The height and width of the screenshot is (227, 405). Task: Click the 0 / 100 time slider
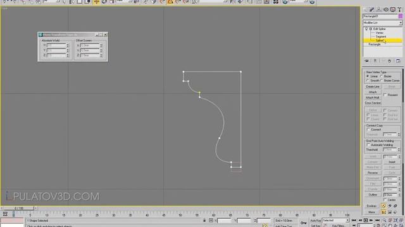18,208
